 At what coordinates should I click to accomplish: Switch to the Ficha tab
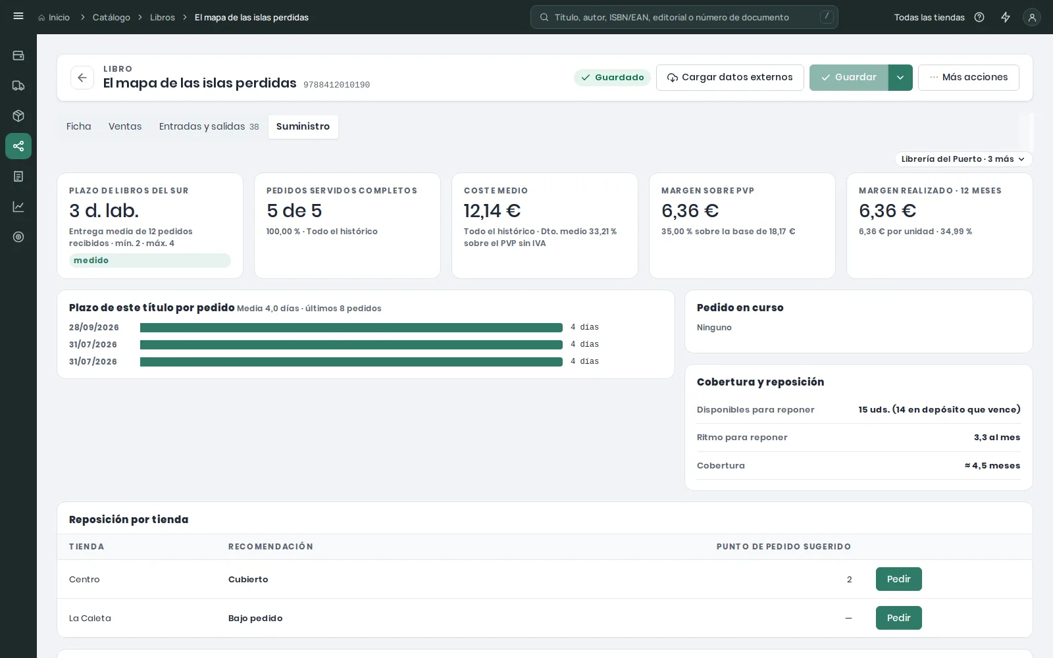coord(79,126)
